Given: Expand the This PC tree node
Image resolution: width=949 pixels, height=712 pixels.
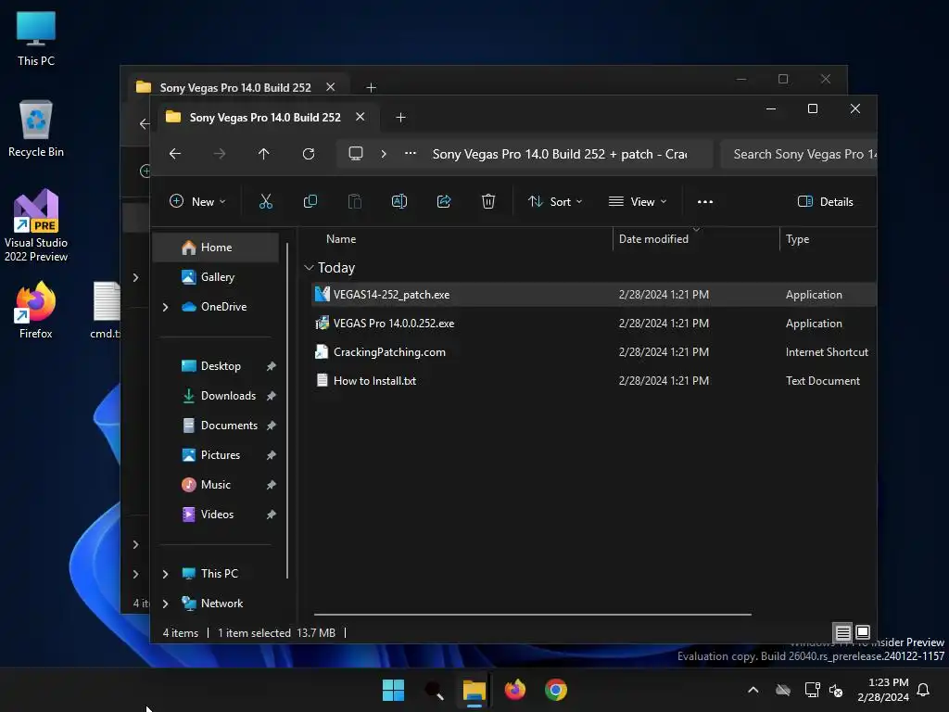Looking at the screenshot, I should point(165,574).
